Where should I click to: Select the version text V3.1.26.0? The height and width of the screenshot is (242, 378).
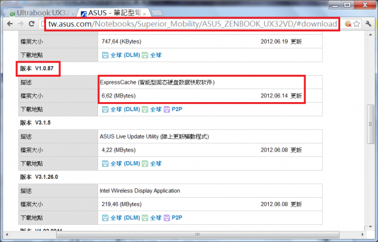point(47,177)
